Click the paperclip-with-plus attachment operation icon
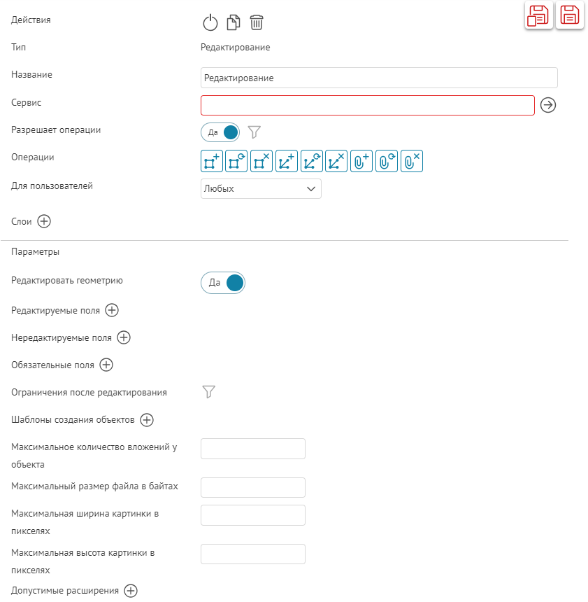The width and height of the screenshot is (588, 602). [x=361, y=162]
